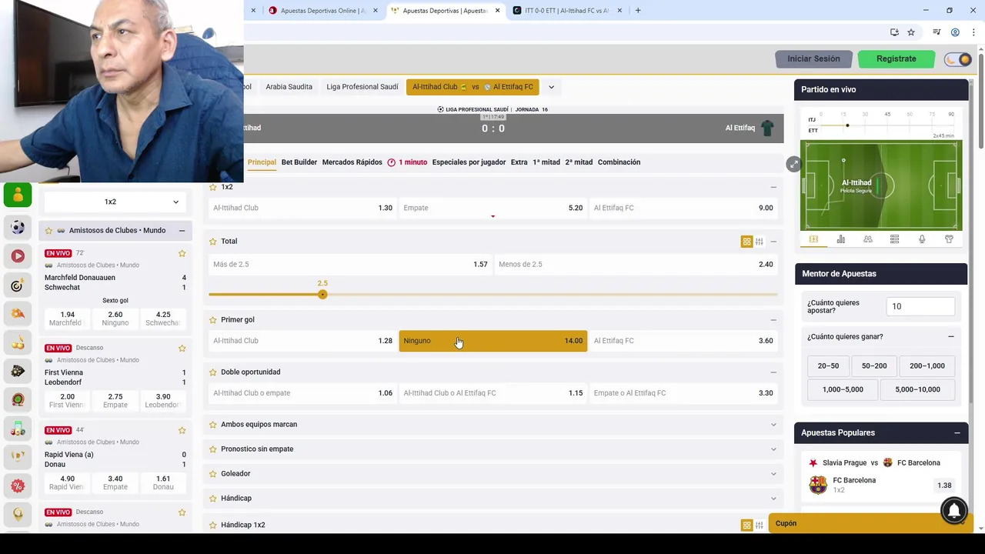Open the microphone commentary icon in live widget
The image size is (985, 554).
coord(922,239)
